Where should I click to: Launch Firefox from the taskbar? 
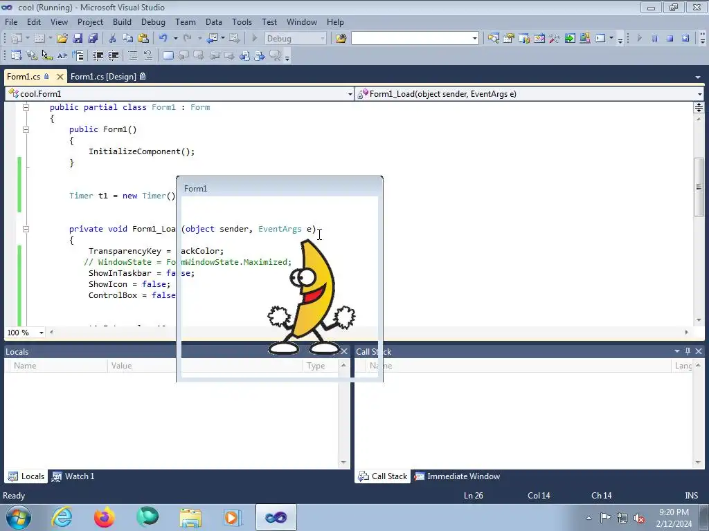(104, 517)
